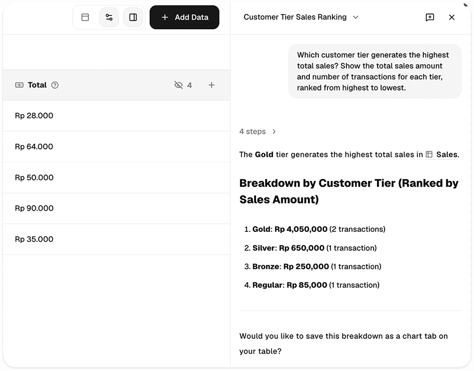
Task: Select the Rp 64.000 cell
Action: (116, 147)
